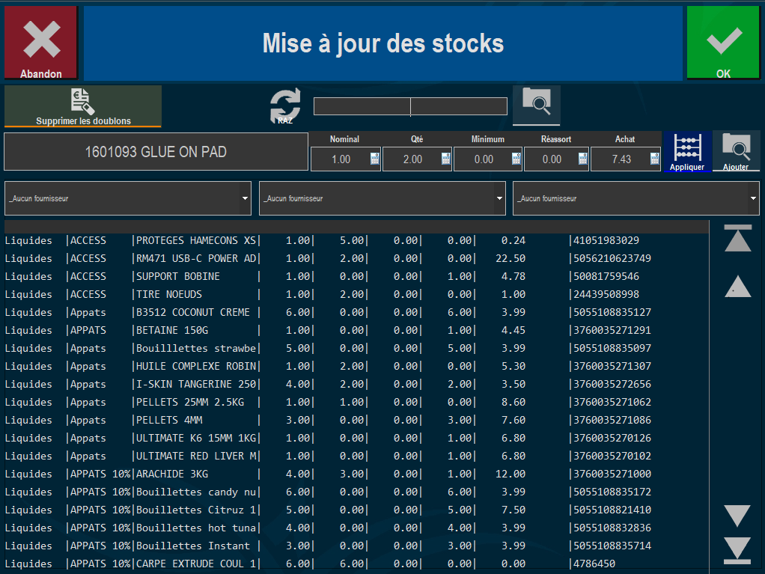
Task: Select the Bouillettes strawbe row
Action: point(356,348)
